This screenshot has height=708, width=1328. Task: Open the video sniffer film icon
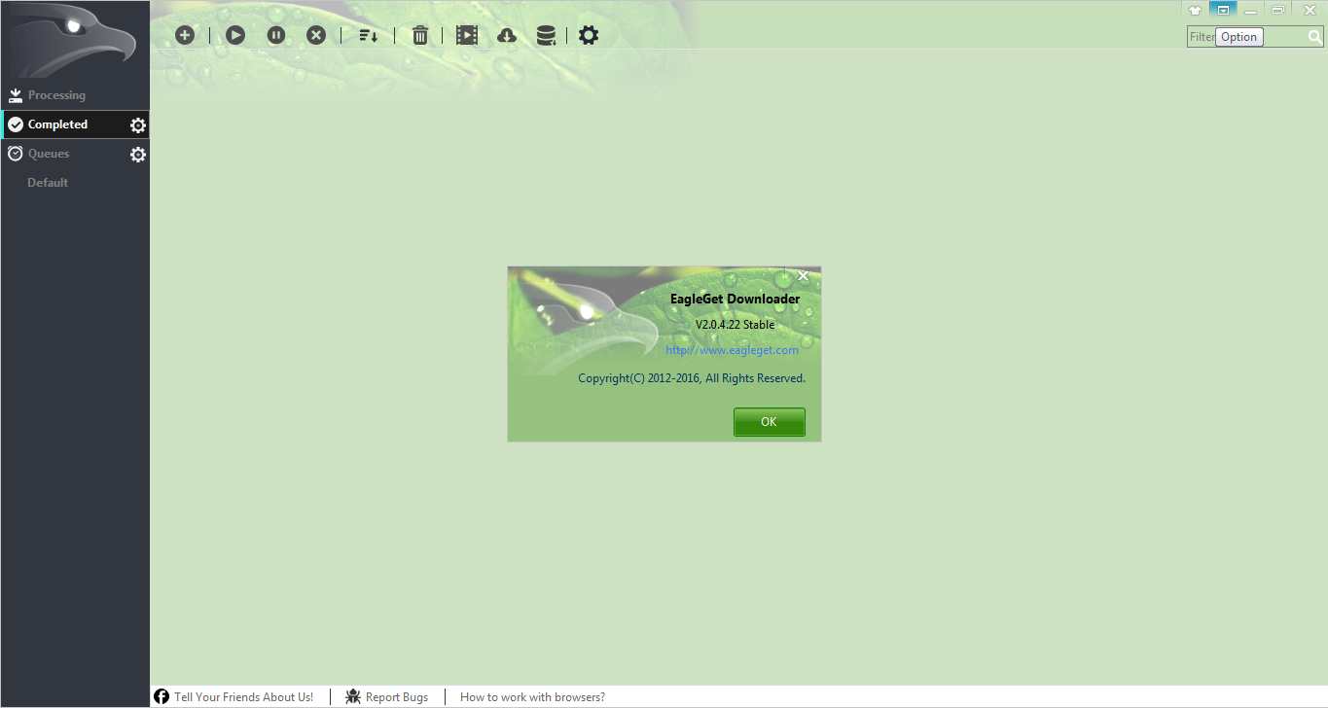pyautogui.click(x=467, y=35)
